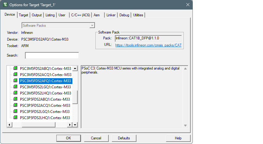Click the description pane scroll down arrow

(185, 125)
